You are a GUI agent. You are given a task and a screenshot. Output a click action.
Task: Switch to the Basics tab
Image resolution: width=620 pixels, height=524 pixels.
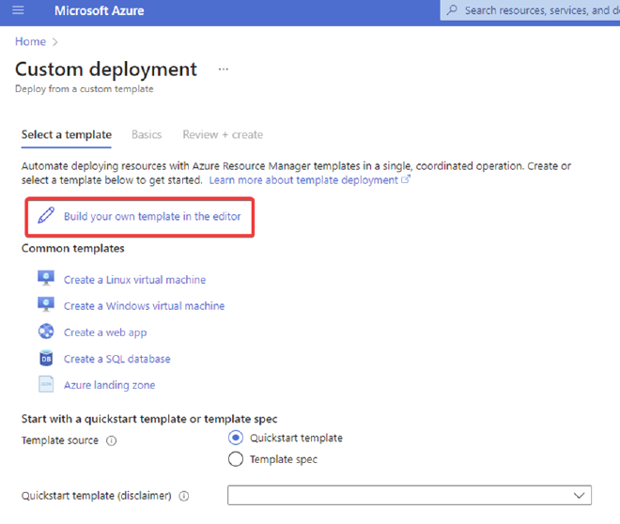click(x=147, y=134)
